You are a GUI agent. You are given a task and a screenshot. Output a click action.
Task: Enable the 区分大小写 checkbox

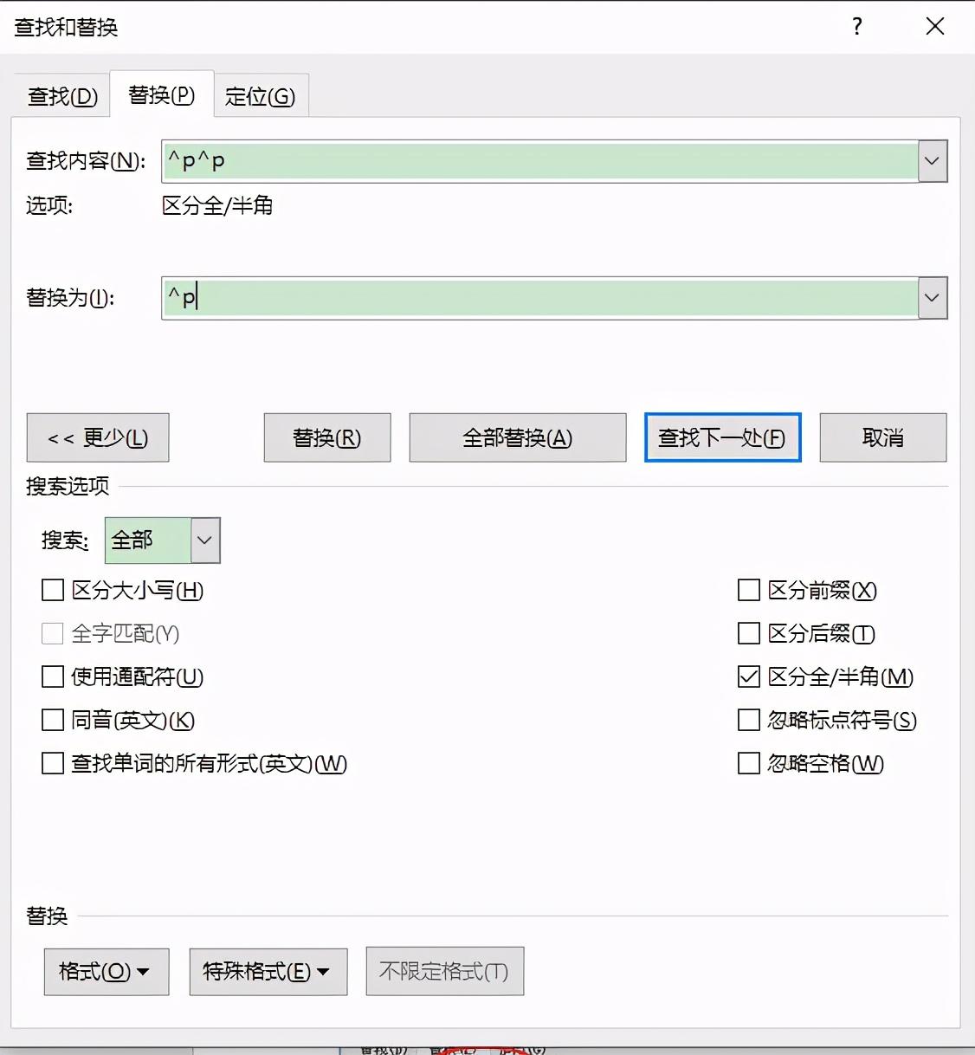(52, 590)
